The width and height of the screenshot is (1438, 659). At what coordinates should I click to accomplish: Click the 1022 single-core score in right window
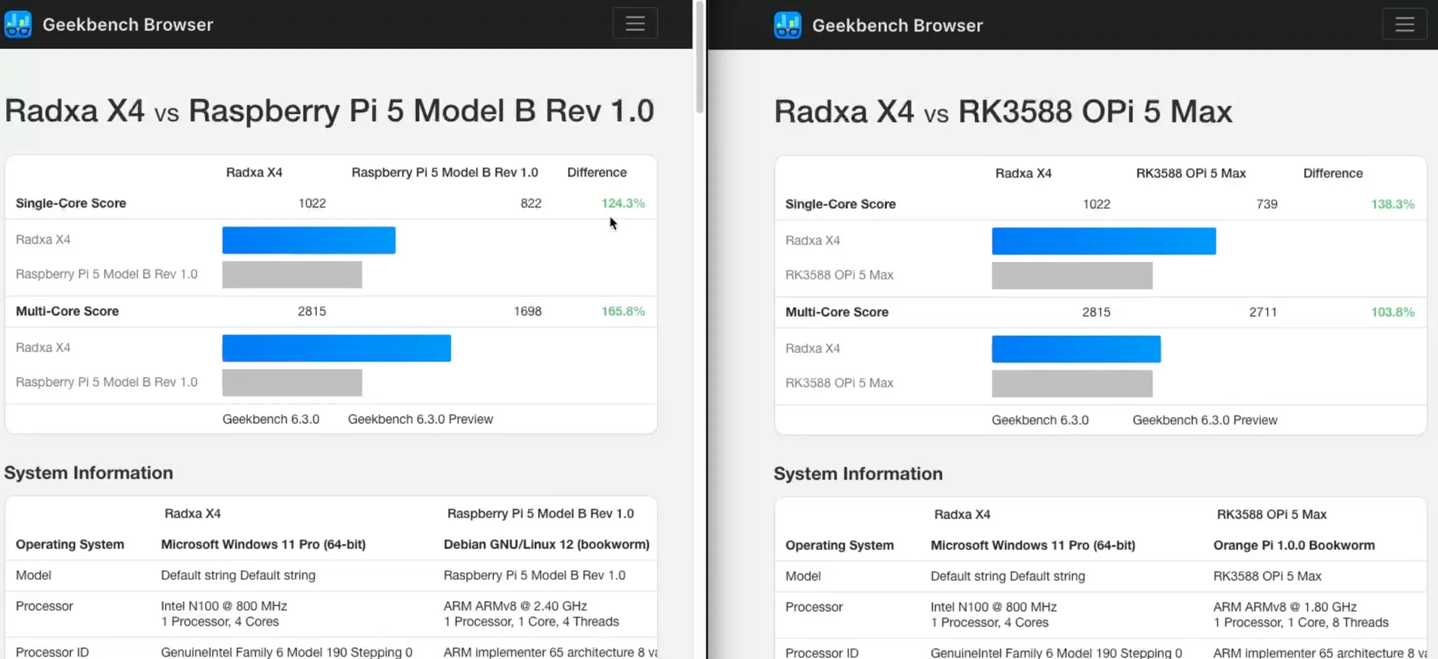point(1096,205)
